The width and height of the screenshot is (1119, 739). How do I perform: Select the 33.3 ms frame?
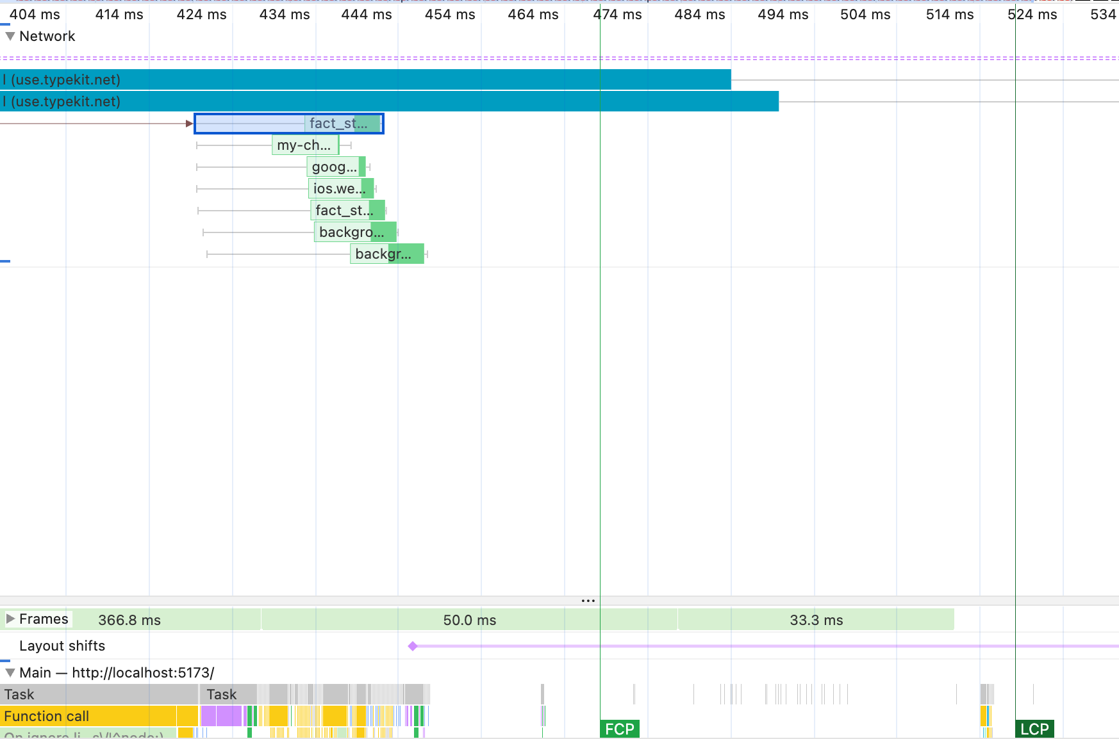(x=816, y=620)
